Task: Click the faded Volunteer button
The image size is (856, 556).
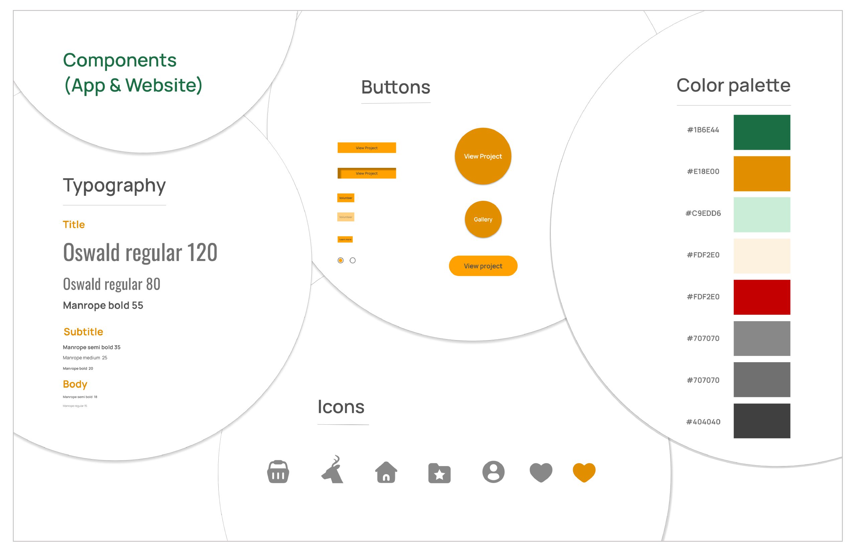Action: click(346, 217)
